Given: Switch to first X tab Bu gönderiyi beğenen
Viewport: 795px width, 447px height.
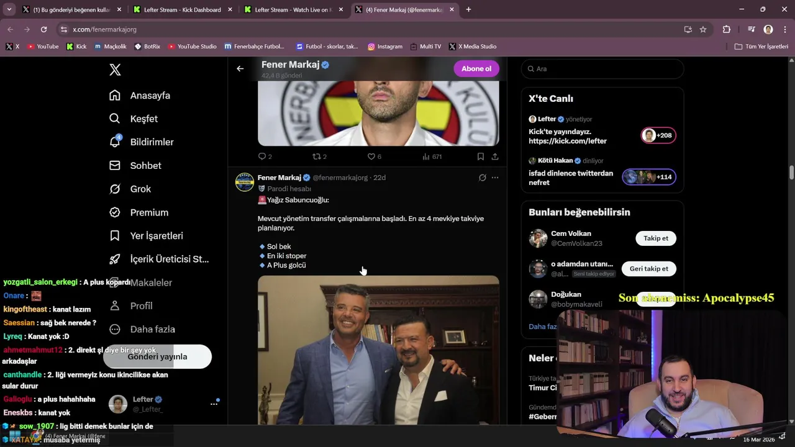Looking at the screenshot, I should (x=71, y=10).
